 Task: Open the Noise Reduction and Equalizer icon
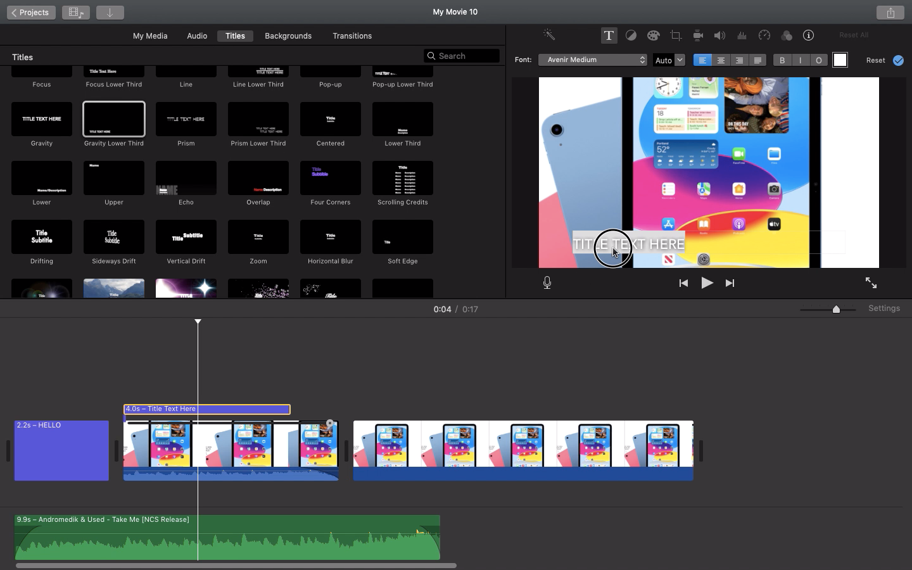tap(742, 35)
